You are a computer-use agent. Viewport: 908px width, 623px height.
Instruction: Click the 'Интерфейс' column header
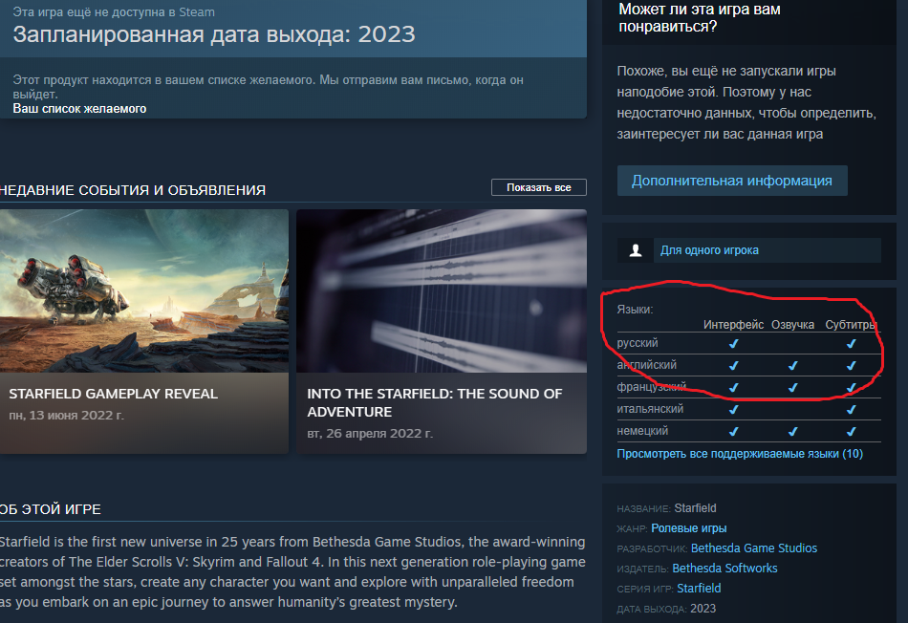[x=733, y=325]
